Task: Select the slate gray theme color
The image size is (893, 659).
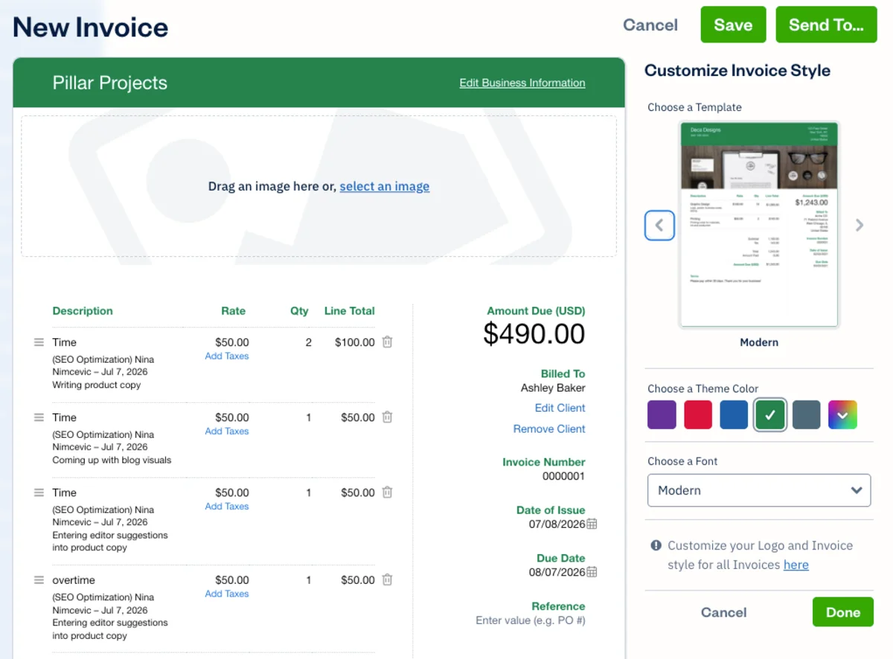Action: point(806,415)
